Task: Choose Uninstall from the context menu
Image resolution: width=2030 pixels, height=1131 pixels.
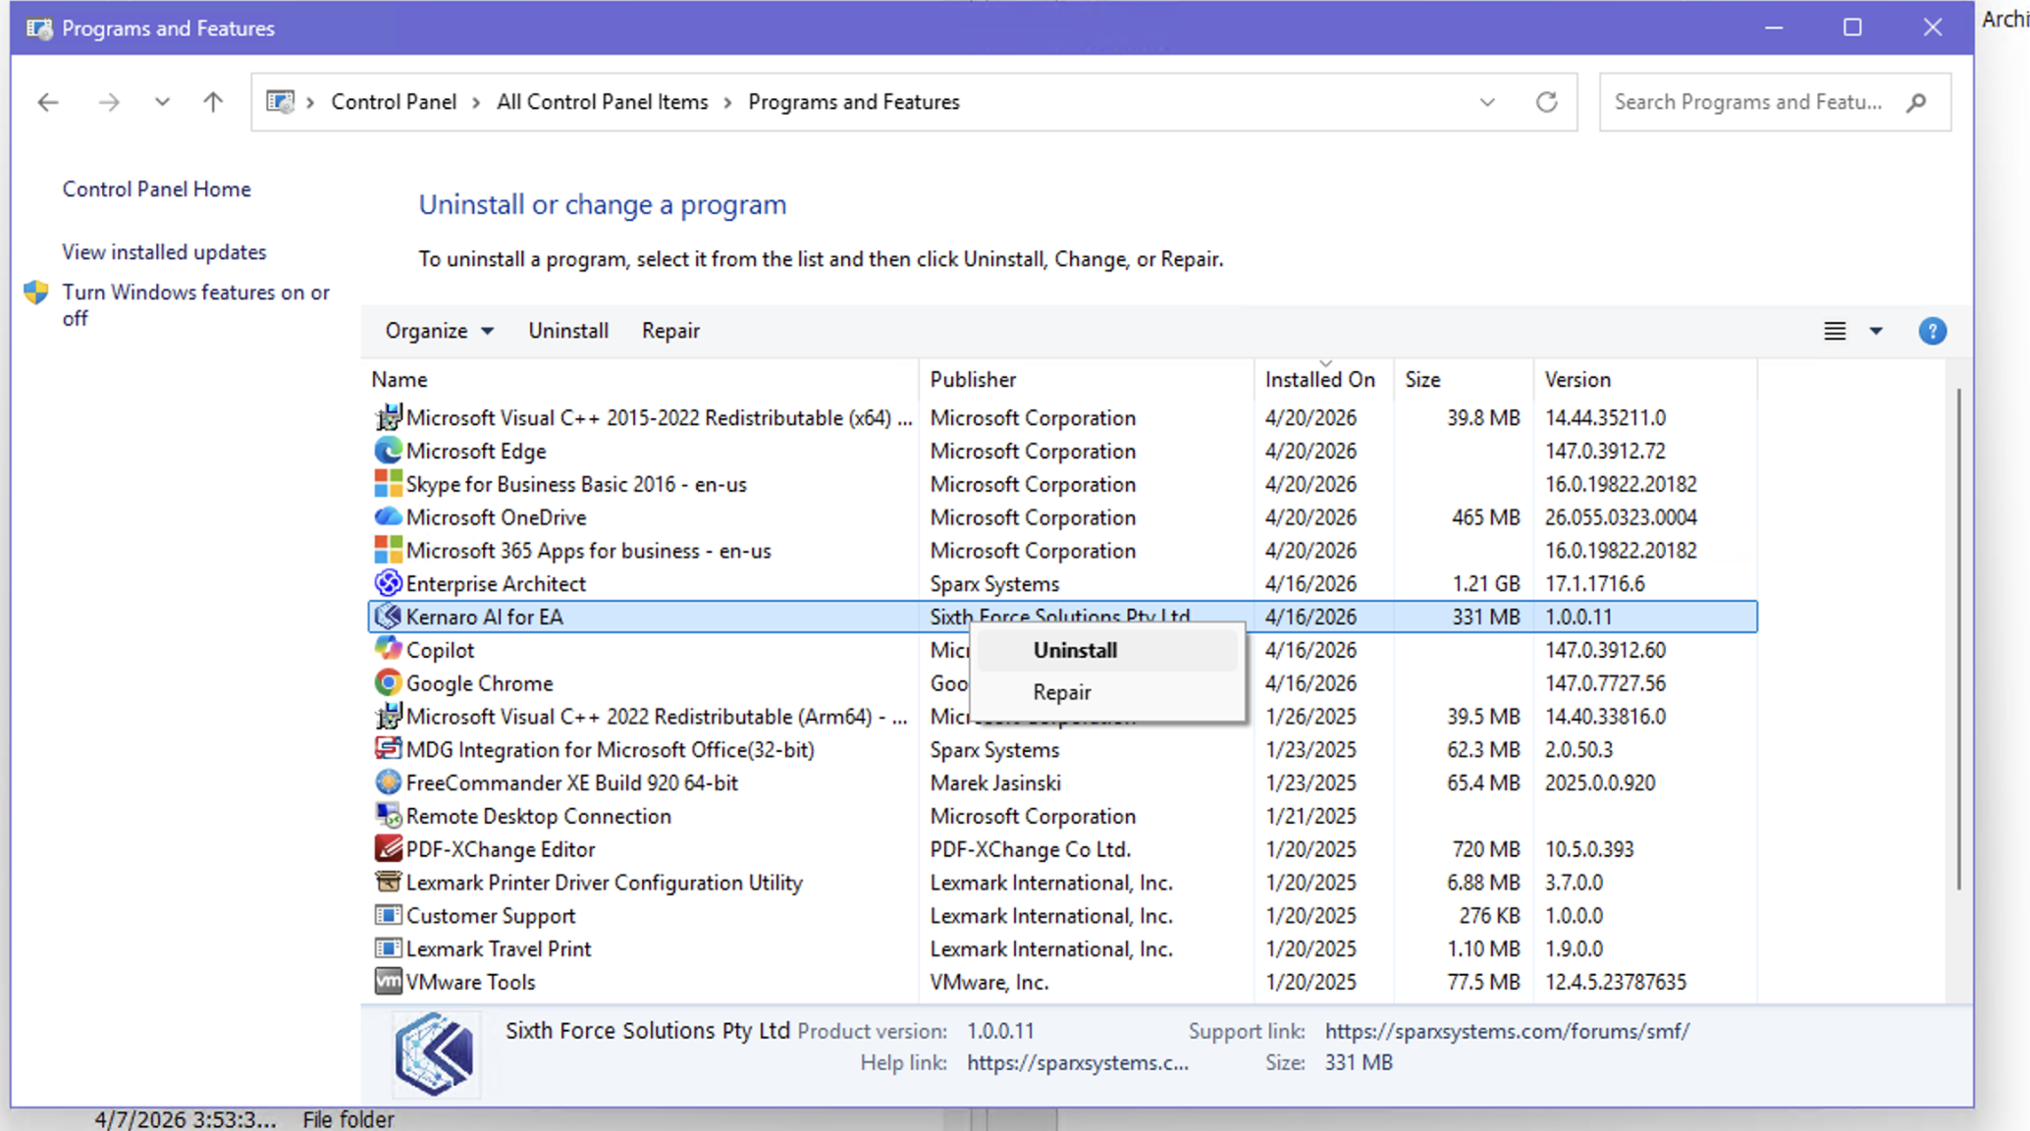Action: 1108,651
